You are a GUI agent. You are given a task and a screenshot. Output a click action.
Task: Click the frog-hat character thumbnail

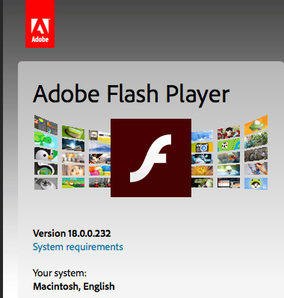click(x=256, y=184)
